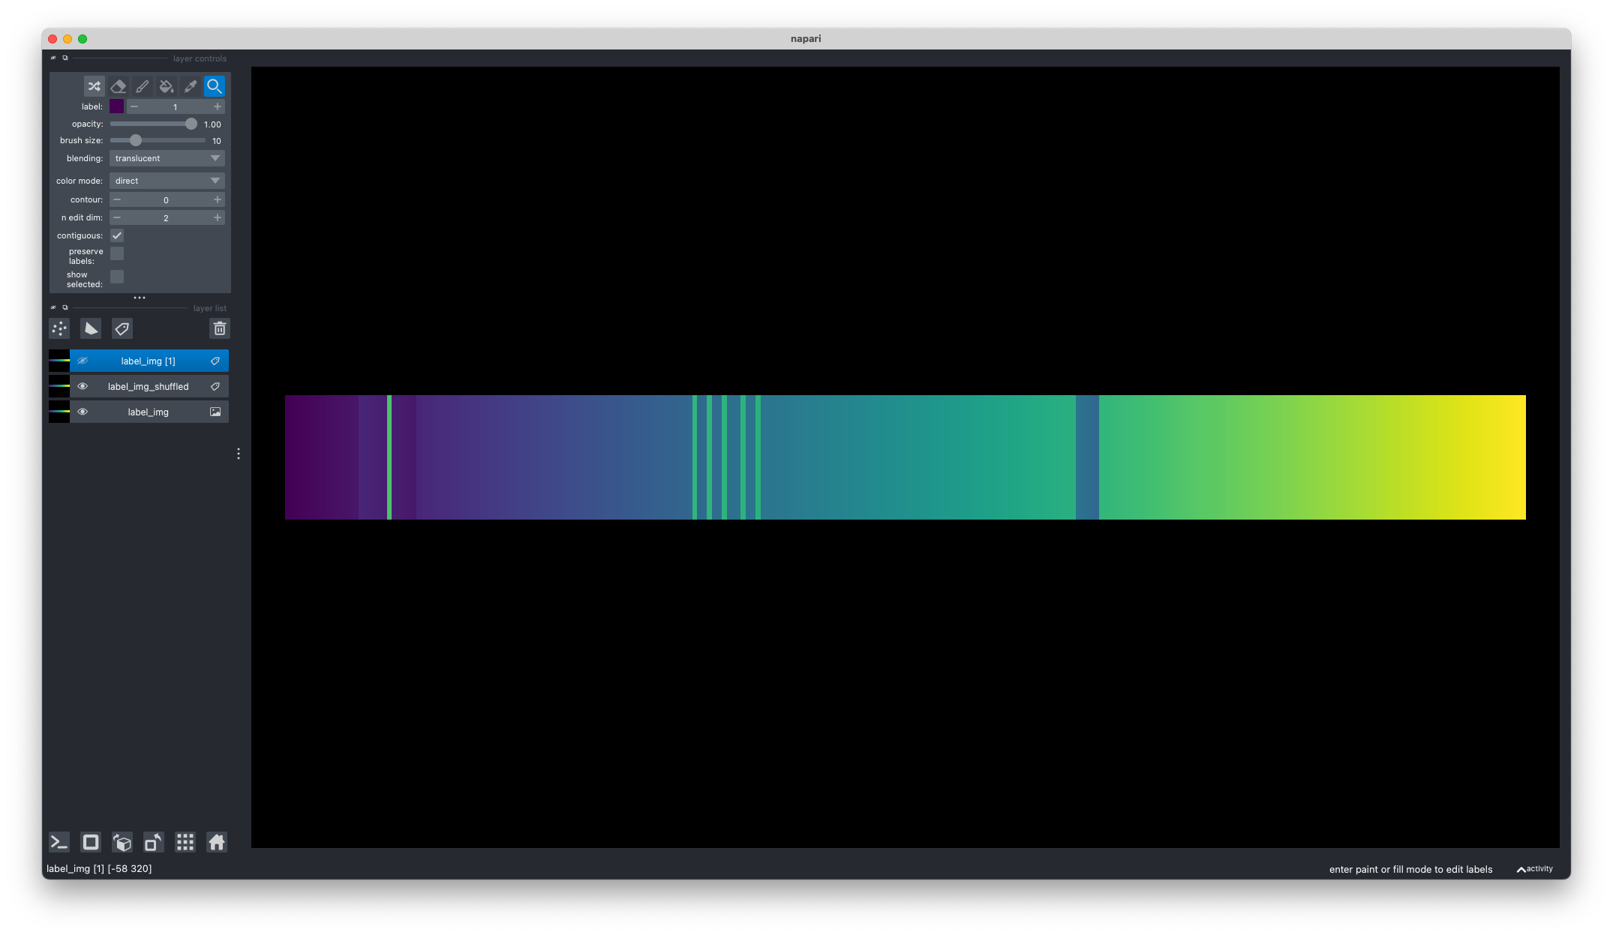
Task: Toggle visibility of the label_img image layer
Action: [83, 412]
